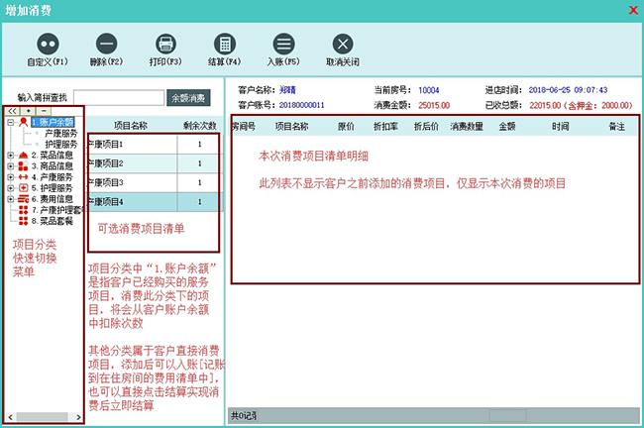Expand the 5.护理服务 tree node
644x428 pixels.
[x=11, y=187]
